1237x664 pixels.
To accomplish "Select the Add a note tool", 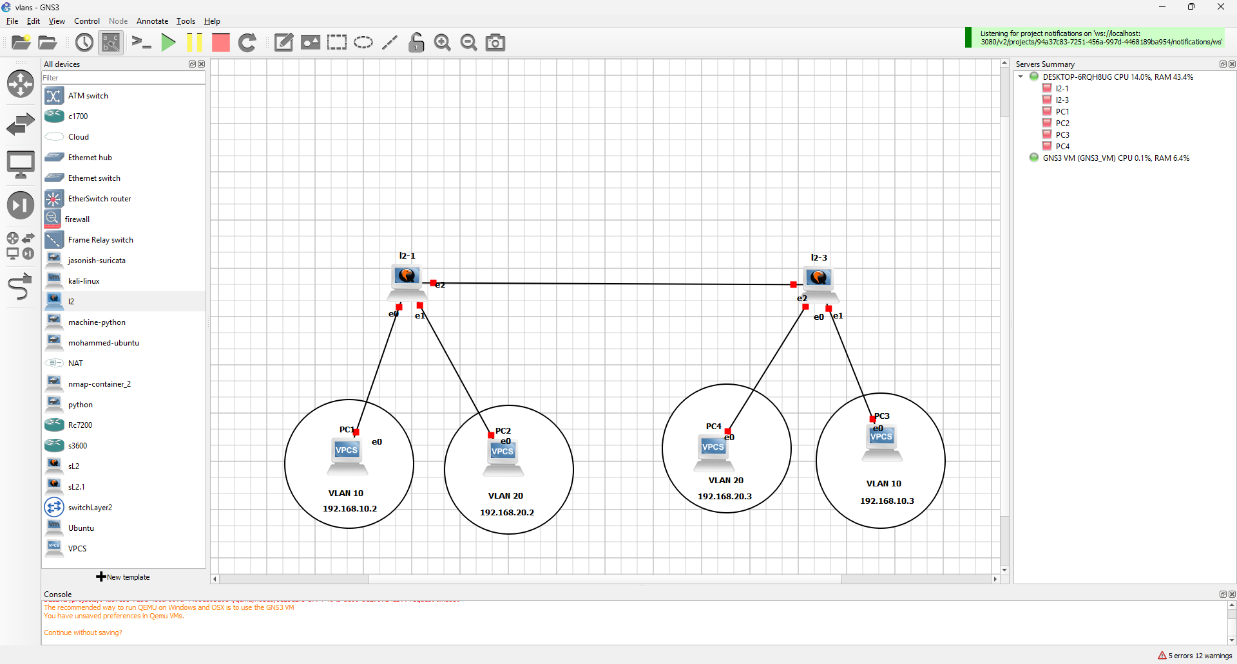I will click(283, 42).
